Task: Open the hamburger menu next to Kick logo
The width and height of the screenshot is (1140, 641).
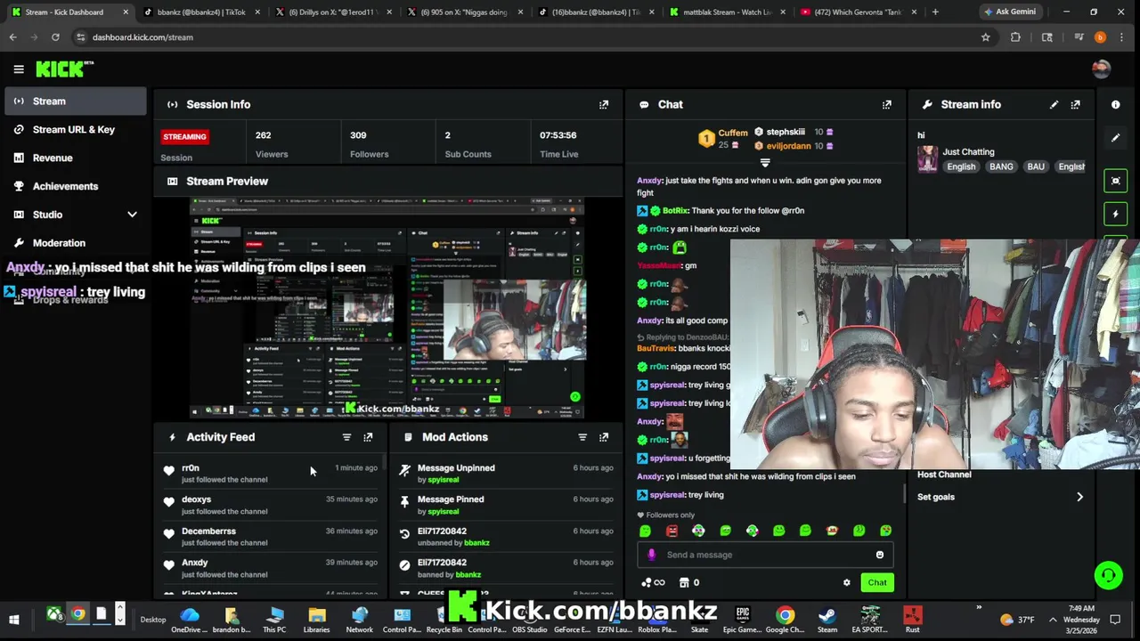Action: click(18, 69)
